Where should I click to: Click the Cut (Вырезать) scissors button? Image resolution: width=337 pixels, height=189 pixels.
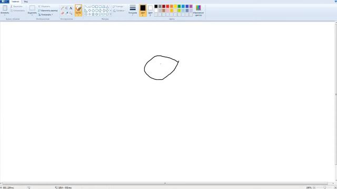(x=16, y=6)
